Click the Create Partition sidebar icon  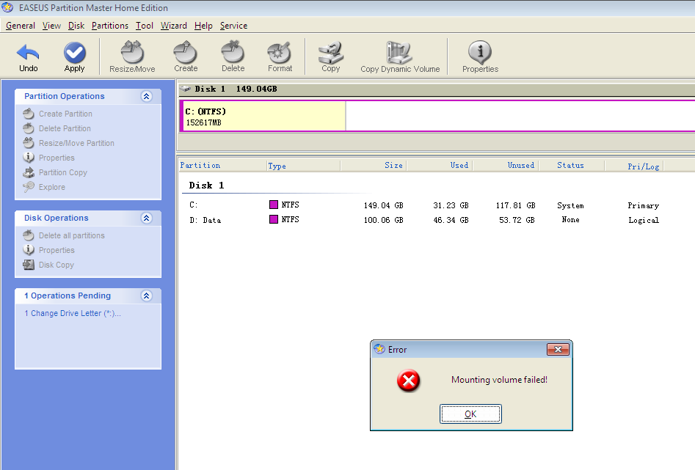click(29, 114)
